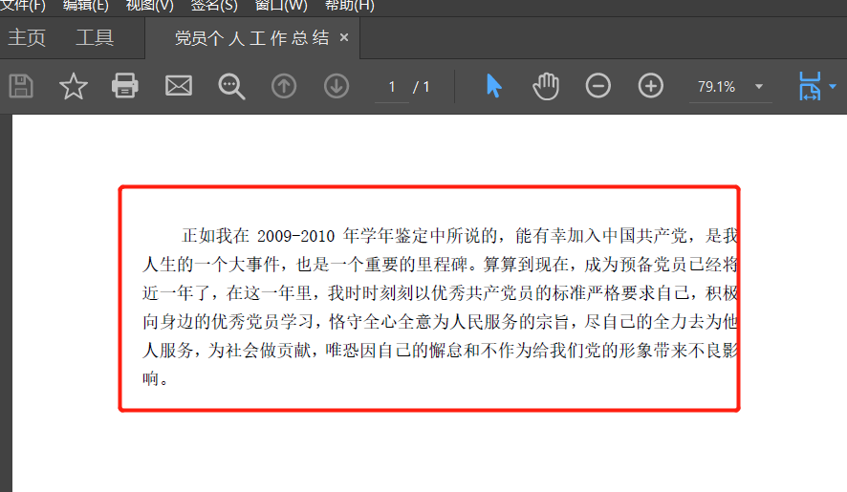Close the 党员个人工作总结 tab
847x492 pixels.
[344, 37]
